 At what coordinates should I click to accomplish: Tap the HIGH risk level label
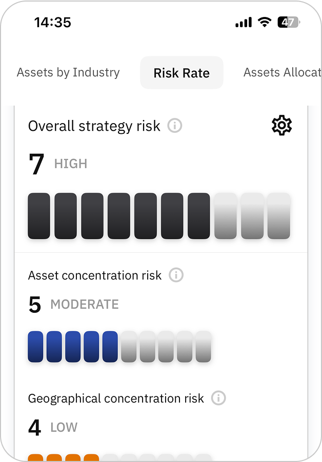(x=71, y=164)
